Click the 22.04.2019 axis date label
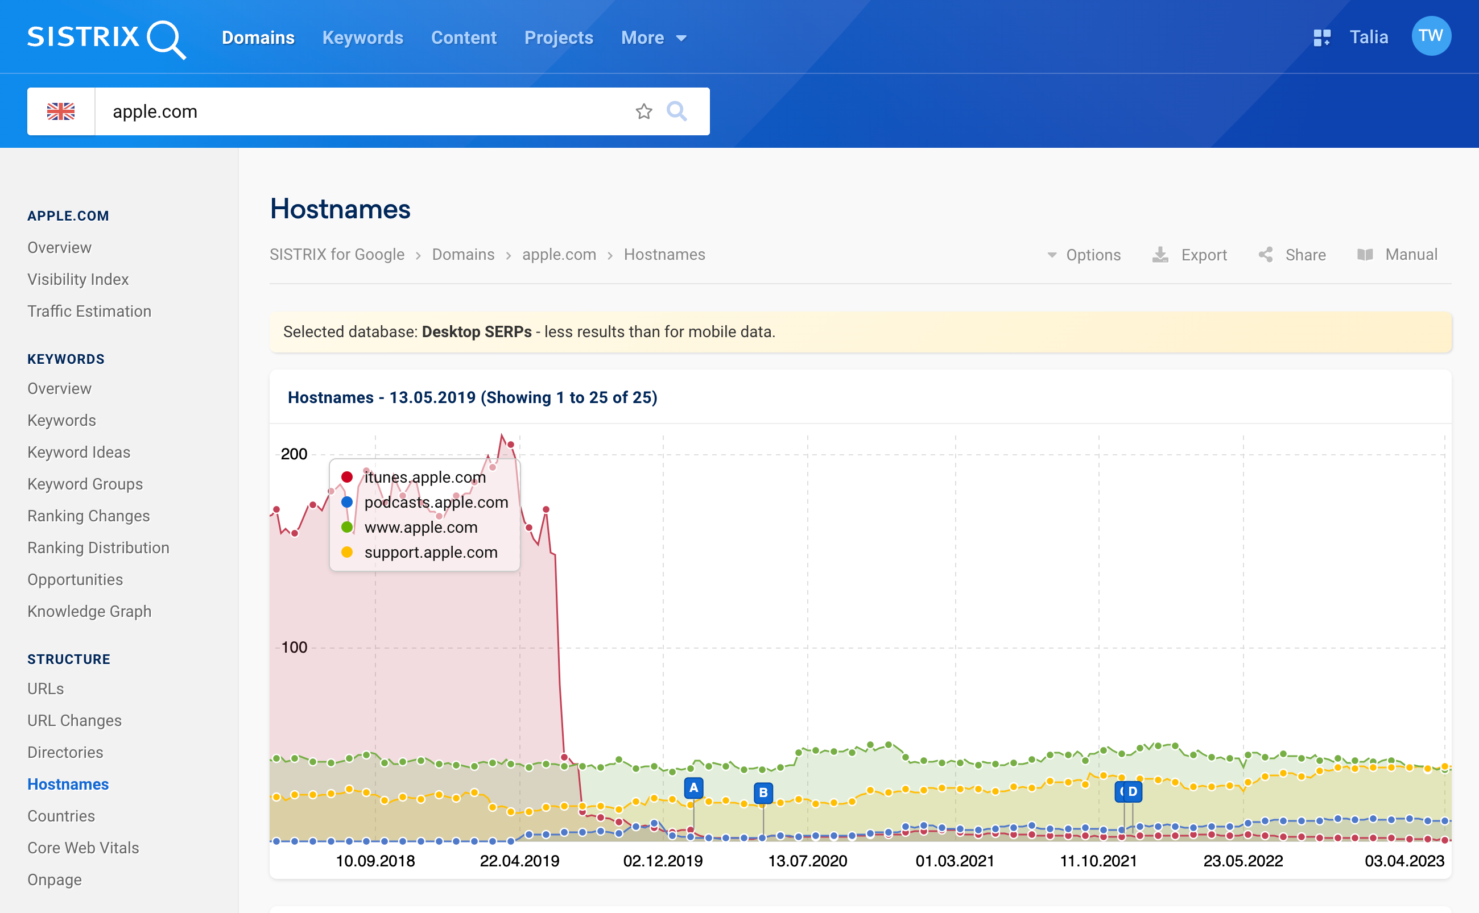Viewport: 1479px width, 913px height. (519, 861)
